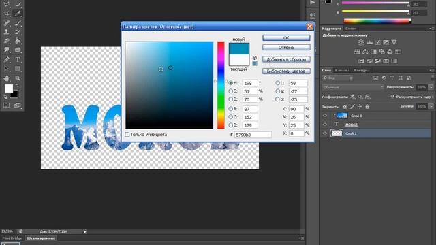436x245 pixels.
Task: Select the Zoom magnifier tool
Action: 18,78
